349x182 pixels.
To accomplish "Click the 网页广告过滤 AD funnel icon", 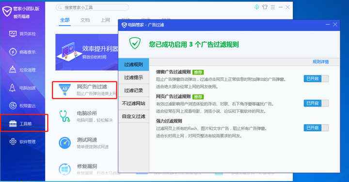I will click(x=64, y=90).
